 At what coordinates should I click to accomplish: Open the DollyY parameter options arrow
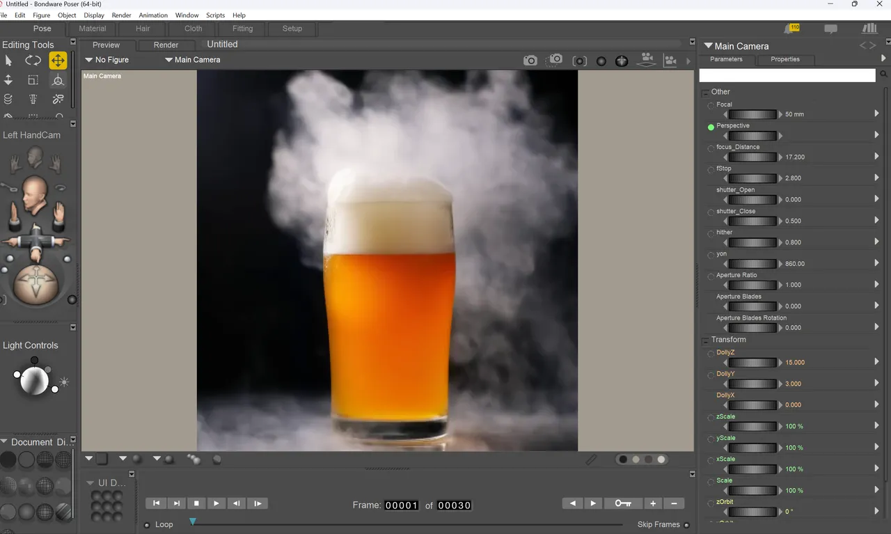[x=876, y=383]
